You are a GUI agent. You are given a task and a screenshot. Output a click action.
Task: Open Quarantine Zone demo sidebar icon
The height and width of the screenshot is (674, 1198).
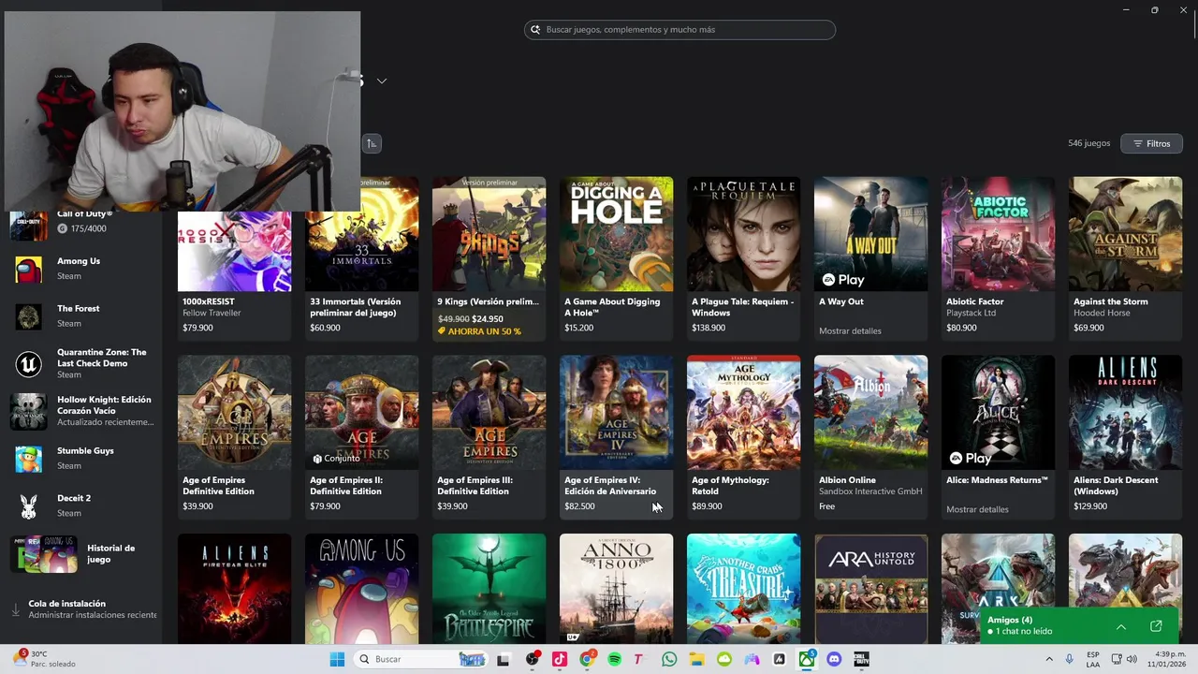click(28, 363)
